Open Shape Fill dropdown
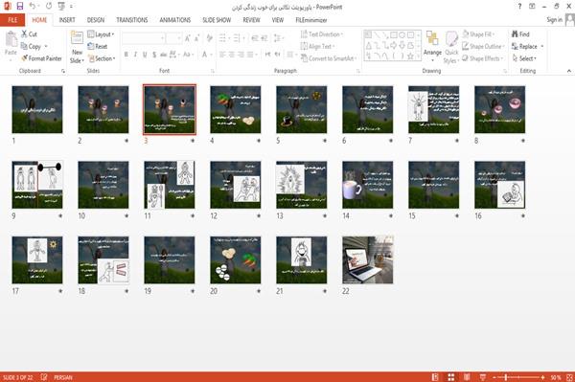This screenshot has height=382, width=575. [x=478, y=34]
